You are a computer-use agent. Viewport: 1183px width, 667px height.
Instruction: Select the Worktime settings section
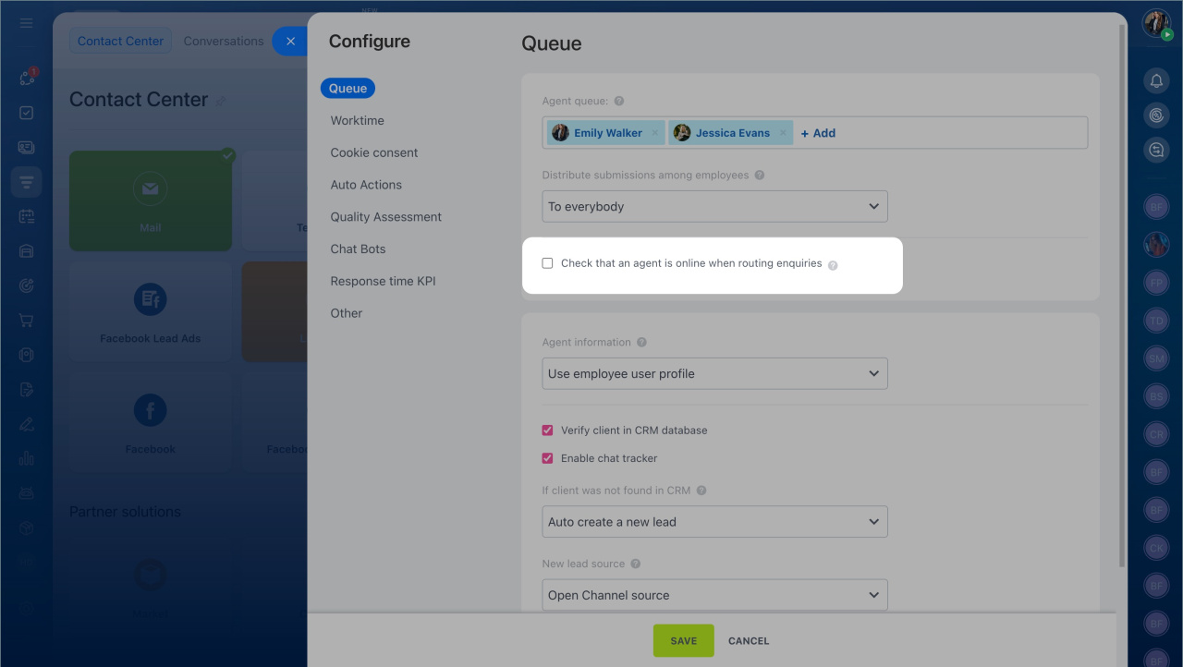357,121
